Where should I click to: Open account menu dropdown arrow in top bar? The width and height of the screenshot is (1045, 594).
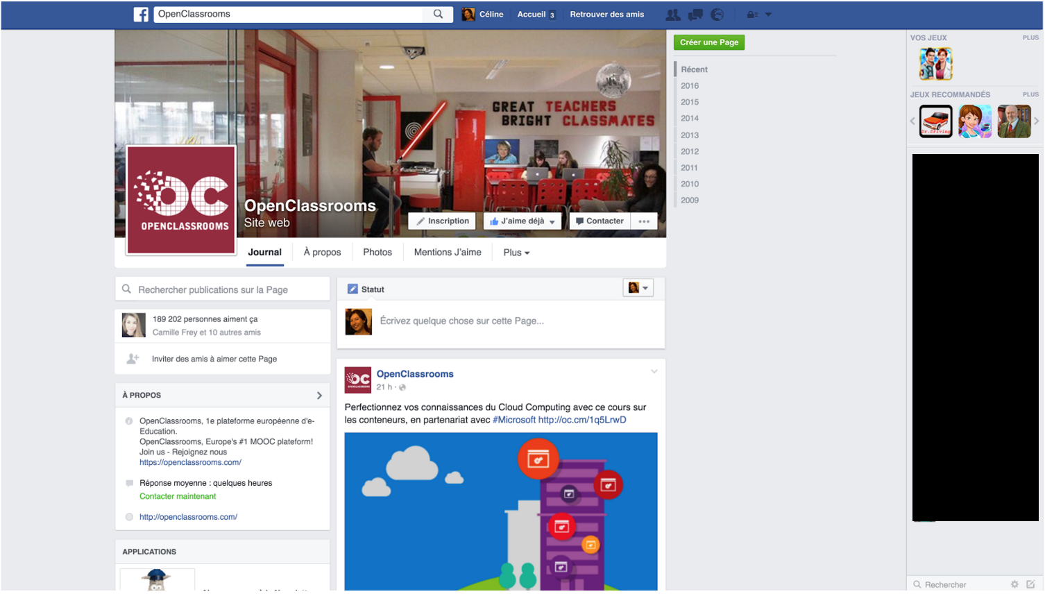point(768,15)
